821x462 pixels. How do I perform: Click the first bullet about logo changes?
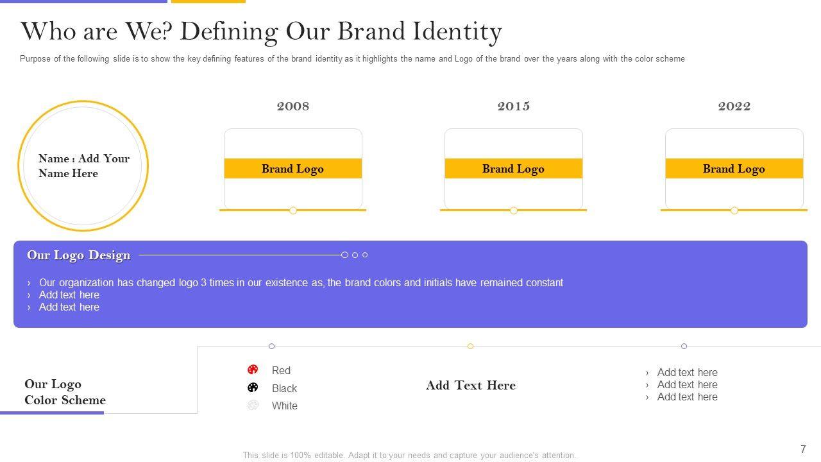[301, 283]
